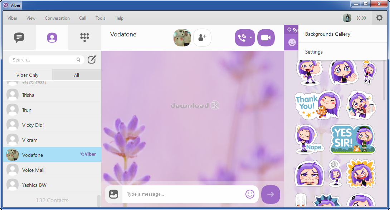Expand the call button dropdown arrow
390x210 pixels.
pos(251,38)
